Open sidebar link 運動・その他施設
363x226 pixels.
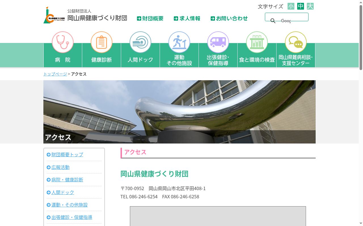(x=69, y=205)
